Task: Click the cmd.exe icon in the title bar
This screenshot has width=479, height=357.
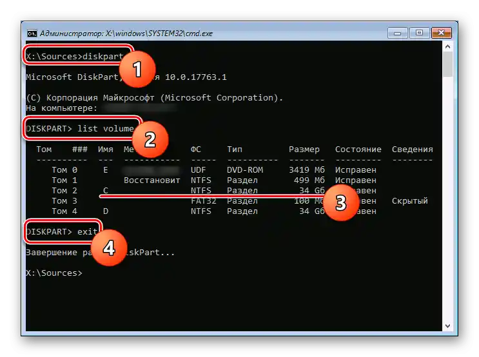Action: click(32, 34)
